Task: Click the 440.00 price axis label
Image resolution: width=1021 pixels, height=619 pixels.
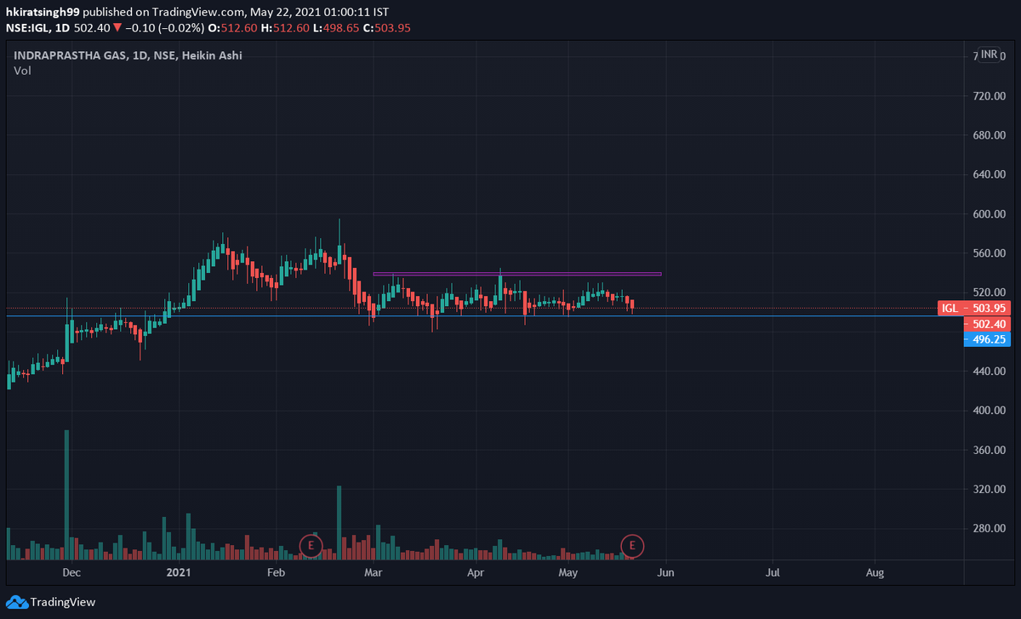Action: [x=990, y=372]
